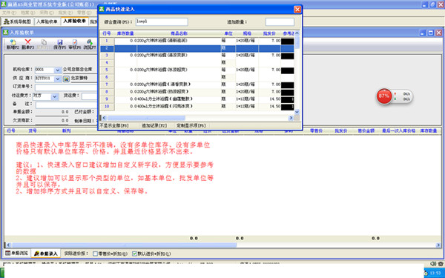
Task: Select highlighted row 2 in the dialog
Action: (x=197, y=48)
